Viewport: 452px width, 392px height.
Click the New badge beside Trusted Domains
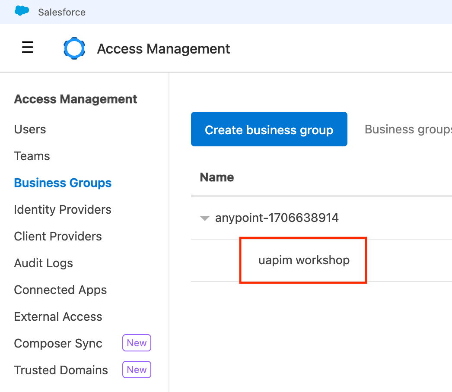[x=137, y=370]
